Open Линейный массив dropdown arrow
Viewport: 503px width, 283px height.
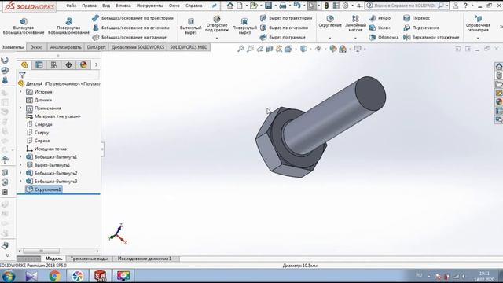(x=355, y=39)
